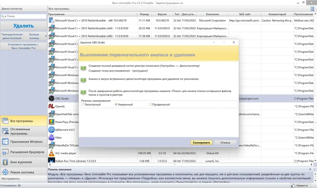The width and height of the screenshot is (317, 188).
Task: Click the Отслеженные программы sidebar icon
Action: click(x=5, y=131)
